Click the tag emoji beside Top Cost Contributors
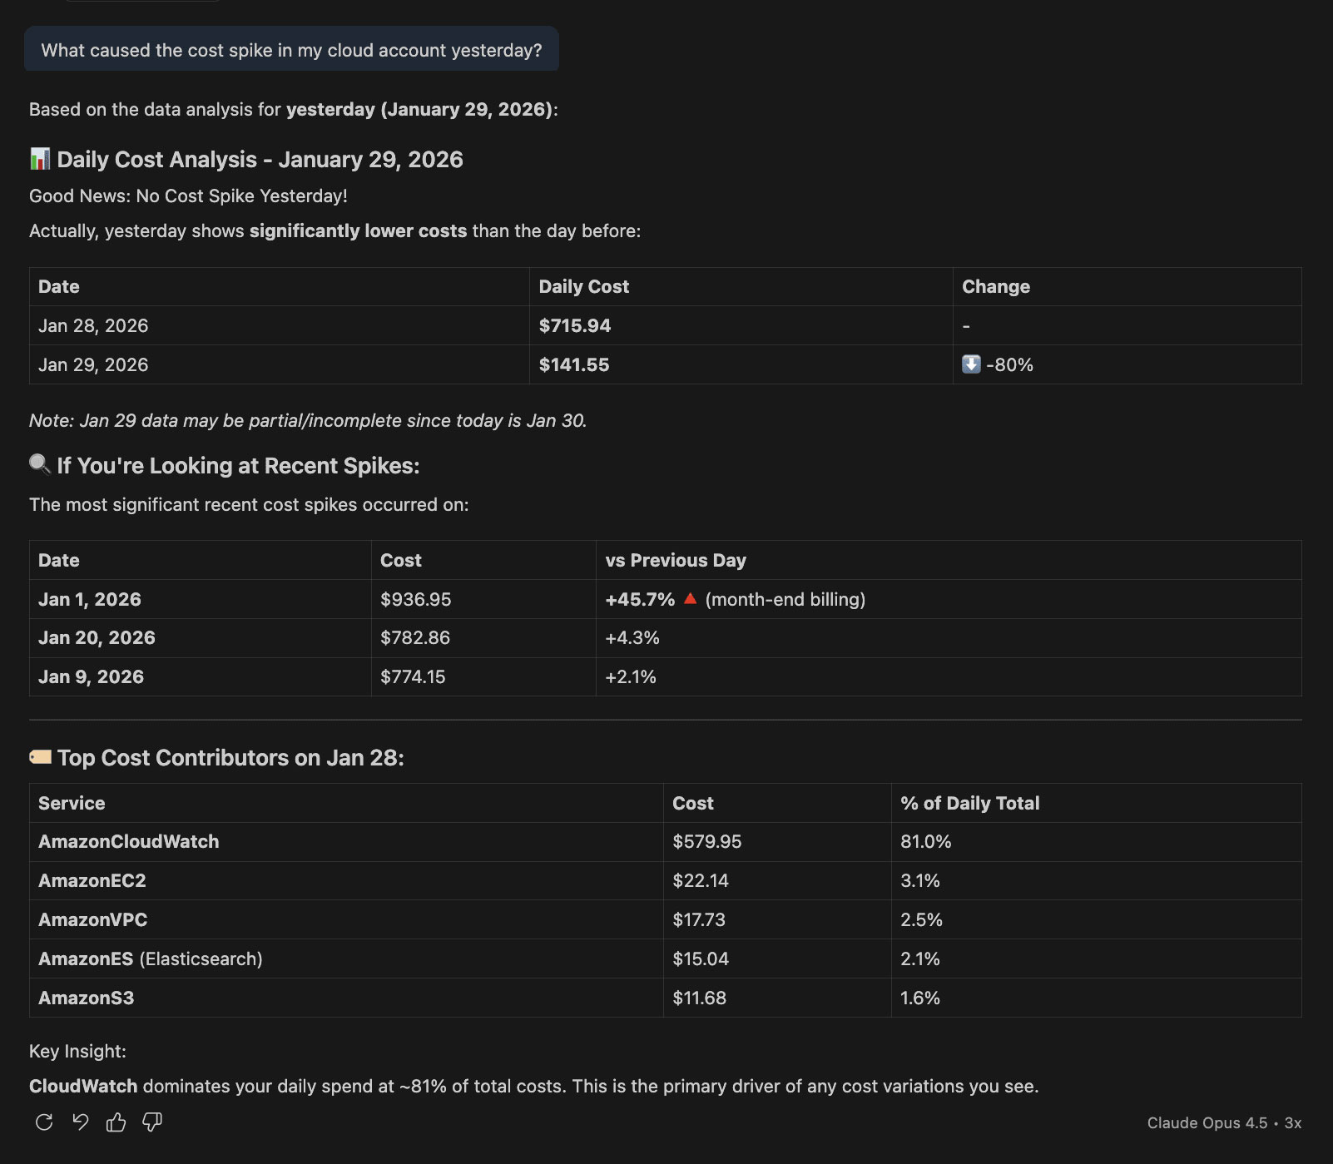Viewport: 1333px width, 1164px height. coord(40,757)
